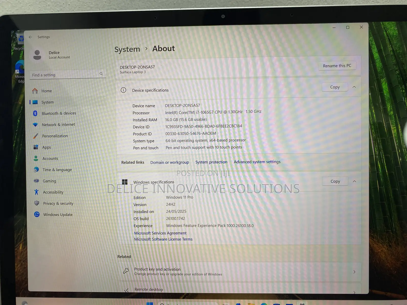This screenshot has width=407, height=305.
Task: Open Network & internet settings
Action: pos(58,125)
